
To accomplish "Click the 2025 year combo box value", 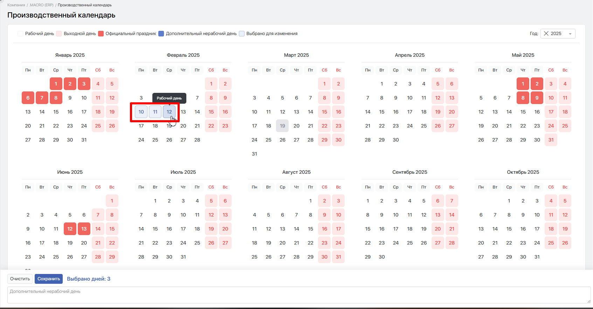I will point(556,34).
